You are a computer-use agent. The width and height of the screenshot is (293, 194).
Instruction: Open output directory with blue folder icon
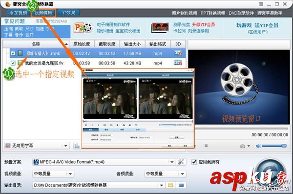pyautogui.click(x=181, y=185)
